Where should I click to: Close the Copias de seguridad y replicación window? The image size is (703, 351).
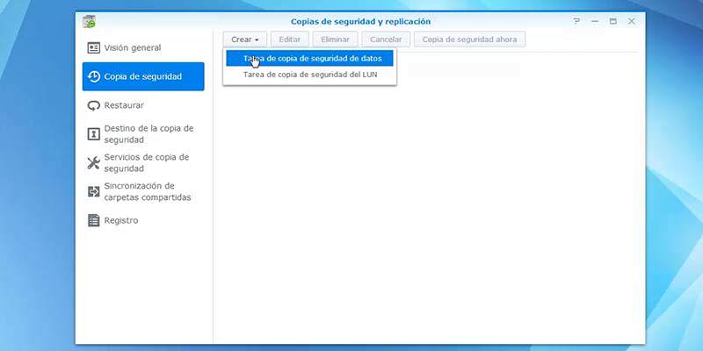tap(631, 21)
